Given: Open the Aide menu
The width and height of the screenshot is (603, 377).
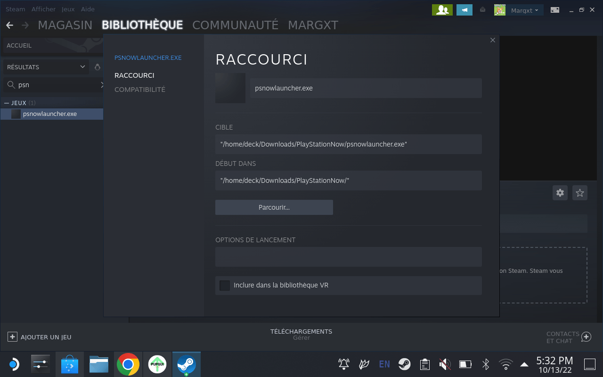Looking at the screenshot, I should tap(87, 9).
